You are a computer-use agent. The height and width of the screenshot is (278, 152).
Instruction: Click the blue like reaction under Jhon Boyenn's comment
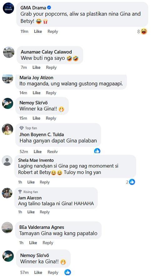click(x=97, y=151)
